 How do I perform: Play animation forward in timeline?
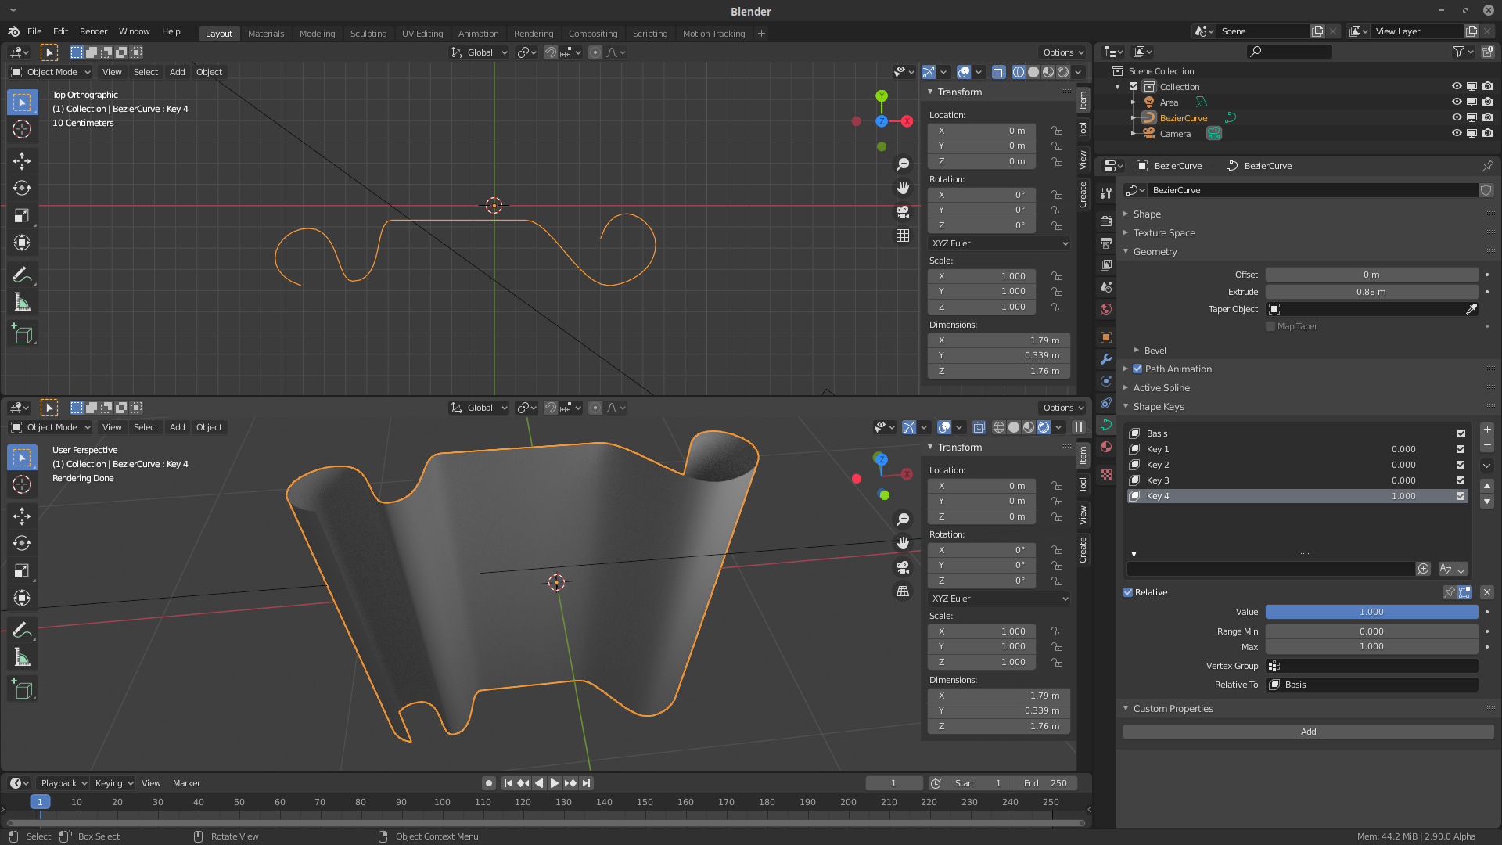555,783
